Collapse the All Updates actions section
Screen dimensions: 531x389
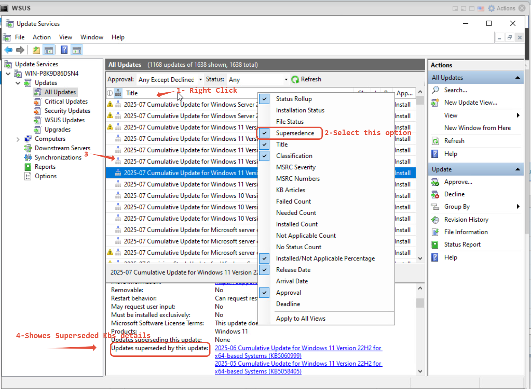517,78
